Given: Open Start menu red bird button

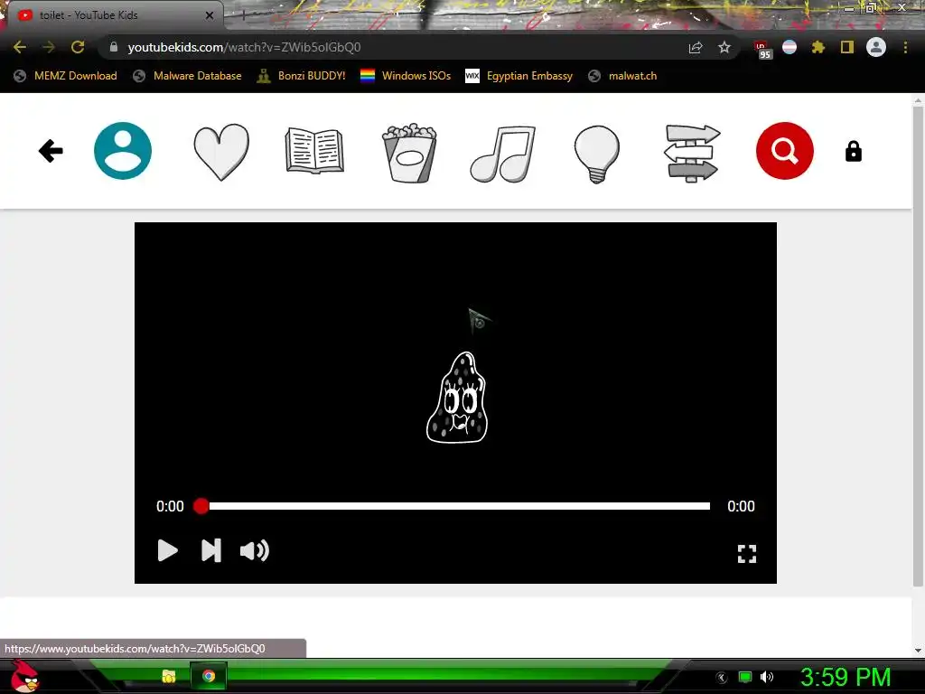Looking at the screenshot, I should point(24,677).
